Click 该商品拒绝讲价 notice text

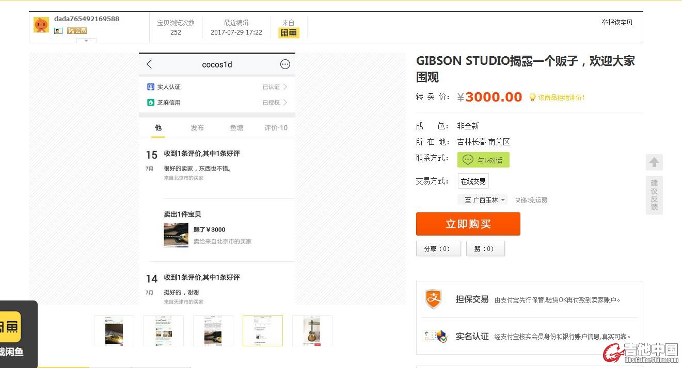(x=562, y=97)
